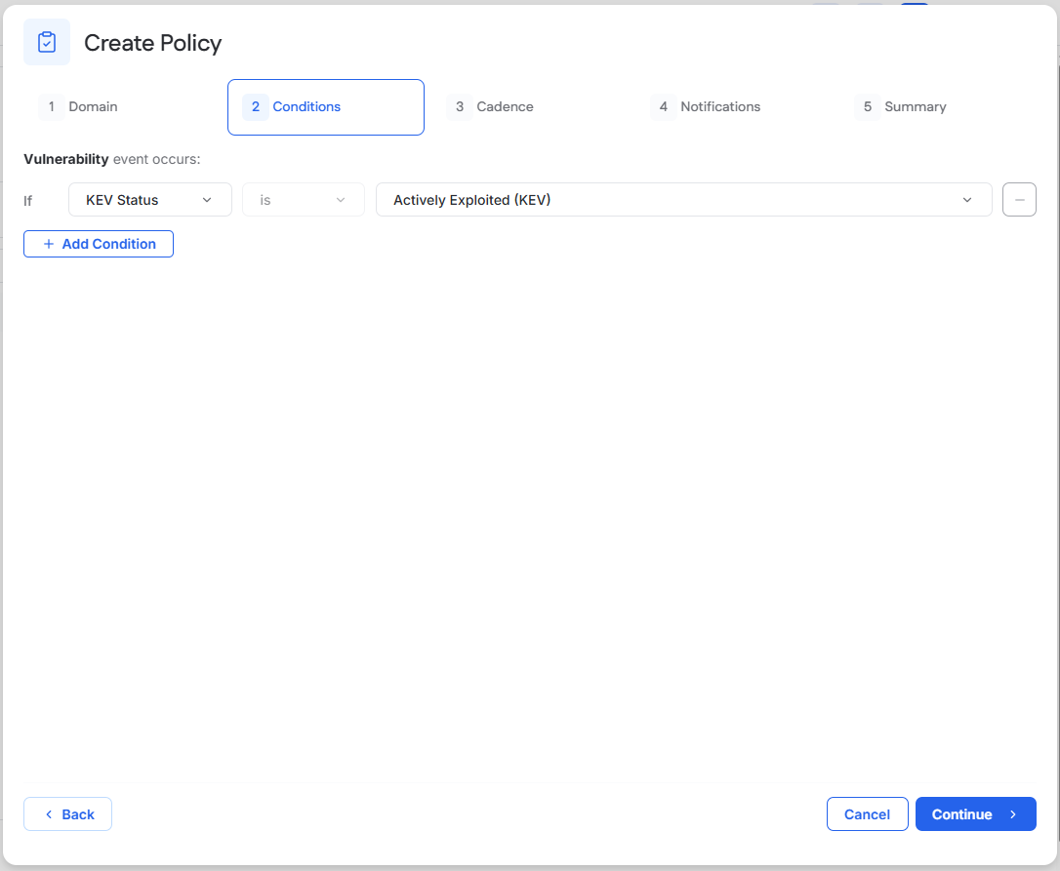Remove the KEV Status condition with minus icon
This screenshot has height=871, width=1060.
pyautogui.click(x=1019, y=200)
